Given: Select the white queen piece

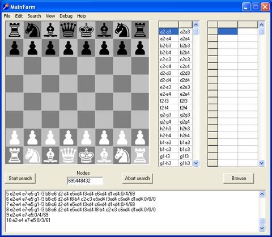Looking at the screenshot, I should tap(68, 155).
